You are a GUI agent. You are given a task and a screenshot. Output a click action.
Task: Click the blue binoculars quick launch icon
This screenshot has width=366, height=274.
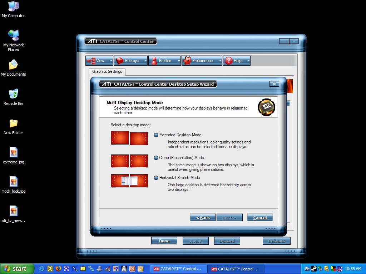(91, 269)
